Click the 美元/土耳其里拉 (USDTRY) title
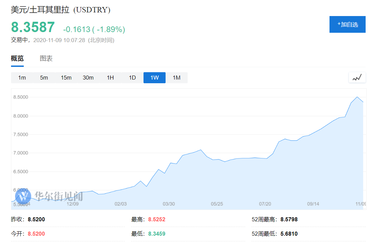This screenshot has width=377, height=242. tap(61, 10)
